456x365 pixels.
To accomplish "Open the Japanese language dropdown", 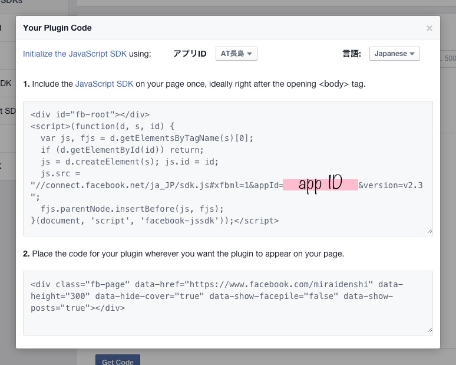I will click(394, 54).
